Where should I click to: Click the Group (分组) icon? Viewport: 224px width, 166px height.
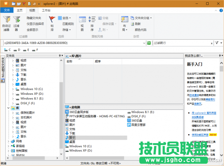(100, 18)
